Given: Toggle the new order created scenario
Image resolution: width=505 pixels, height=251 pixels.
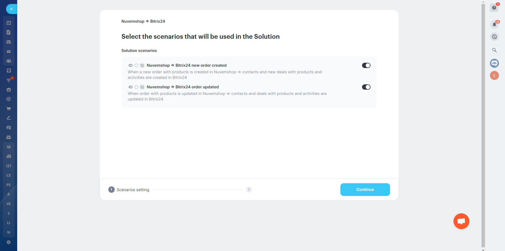Looking at the screenshot, I should [366, 65].
